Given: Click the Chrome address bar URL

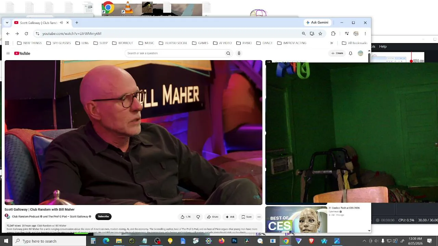Looking at the screenshot, I should 72,33.
